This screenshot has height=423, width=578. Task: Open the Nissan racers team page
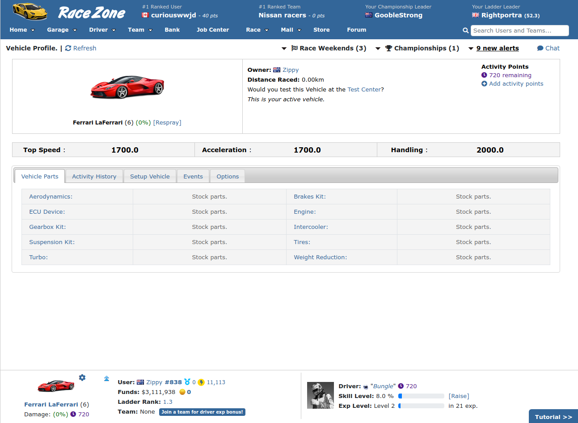coord(283,15)
